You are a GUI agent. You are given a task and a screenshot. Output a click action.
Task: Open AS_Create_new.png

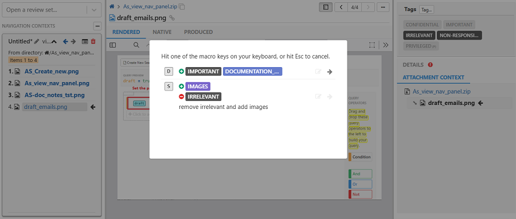coord(52,71)
